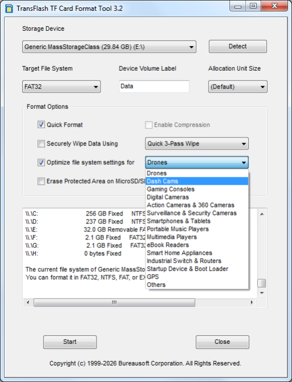The width and height of the screenshot is (292, 382).
Task: Open the Storage Device dropdown
Action: click(109, 47)
